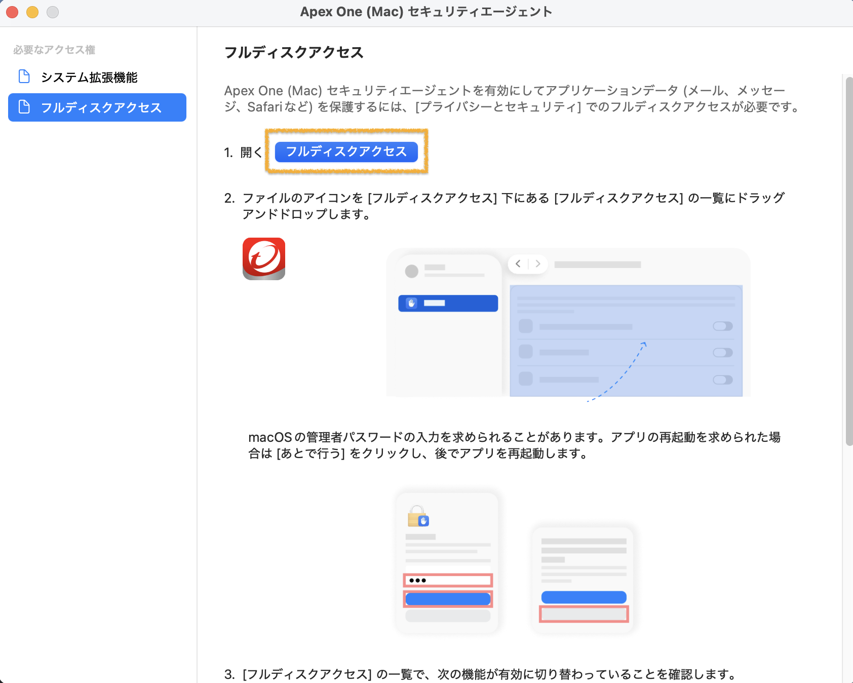Click the forward chevron in the illustration
This screenshot has width=853, height=683.
tap(538, 264)
